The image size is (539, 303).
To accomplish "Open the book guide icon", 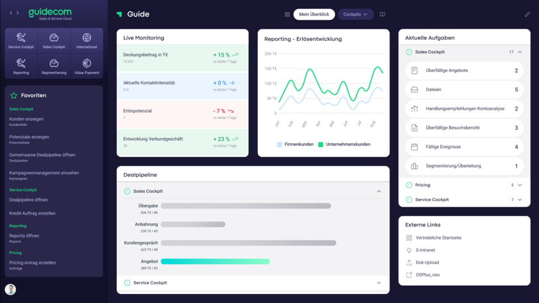I will point(383,15).
